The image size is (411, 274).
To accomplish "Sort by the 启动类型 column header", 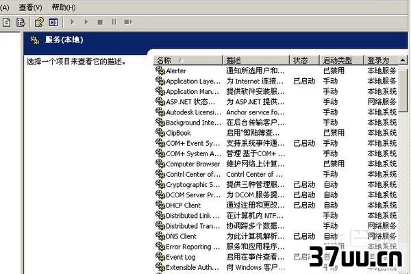I will [342, 60].
